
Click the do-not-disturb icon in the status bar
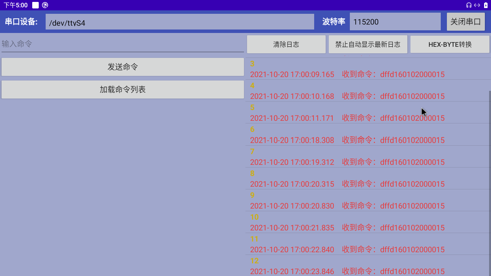(45, 5)
